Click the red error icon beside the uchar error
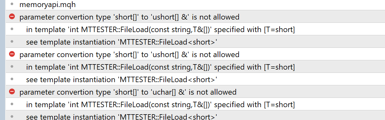This screenshot has height=120, width=385. (12, 92)
